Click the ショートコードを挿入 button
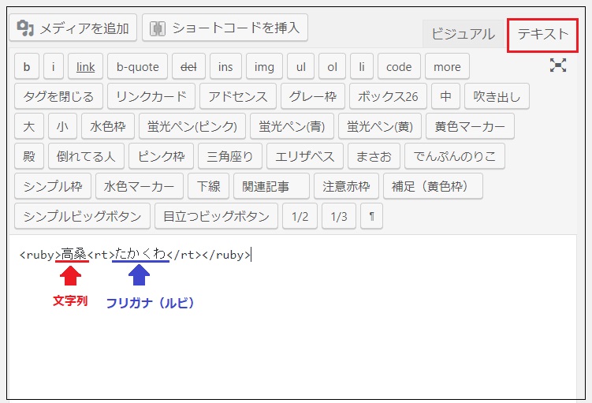592x403 pixels. click(225, 28)
